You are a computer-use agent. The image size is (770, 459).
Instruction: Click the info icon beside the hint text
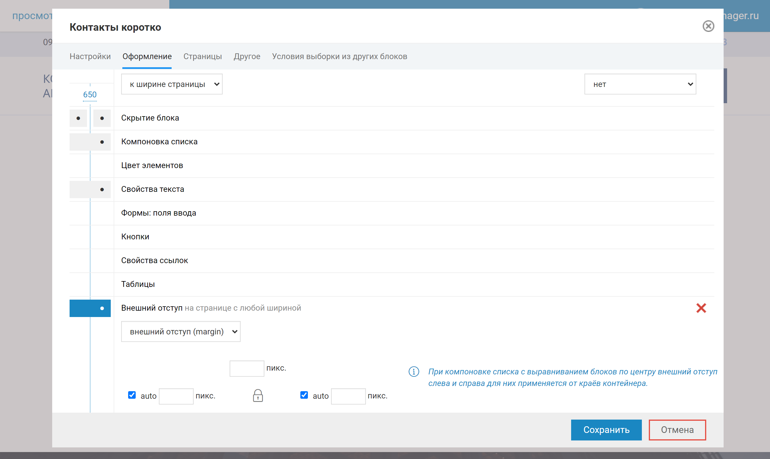pyautogui.click(x=414, y=372)
